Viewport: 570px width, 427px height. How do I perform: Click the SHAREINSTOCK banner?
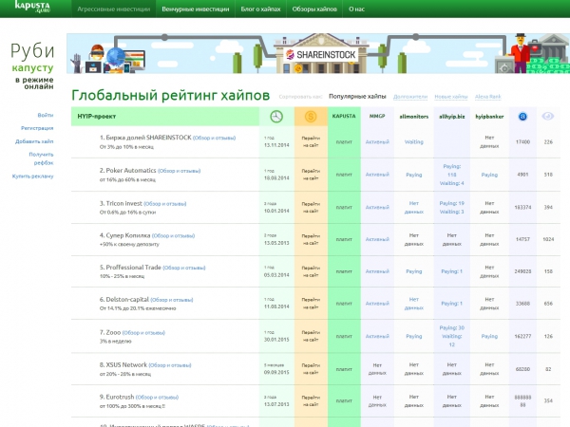tap(318, 53)
